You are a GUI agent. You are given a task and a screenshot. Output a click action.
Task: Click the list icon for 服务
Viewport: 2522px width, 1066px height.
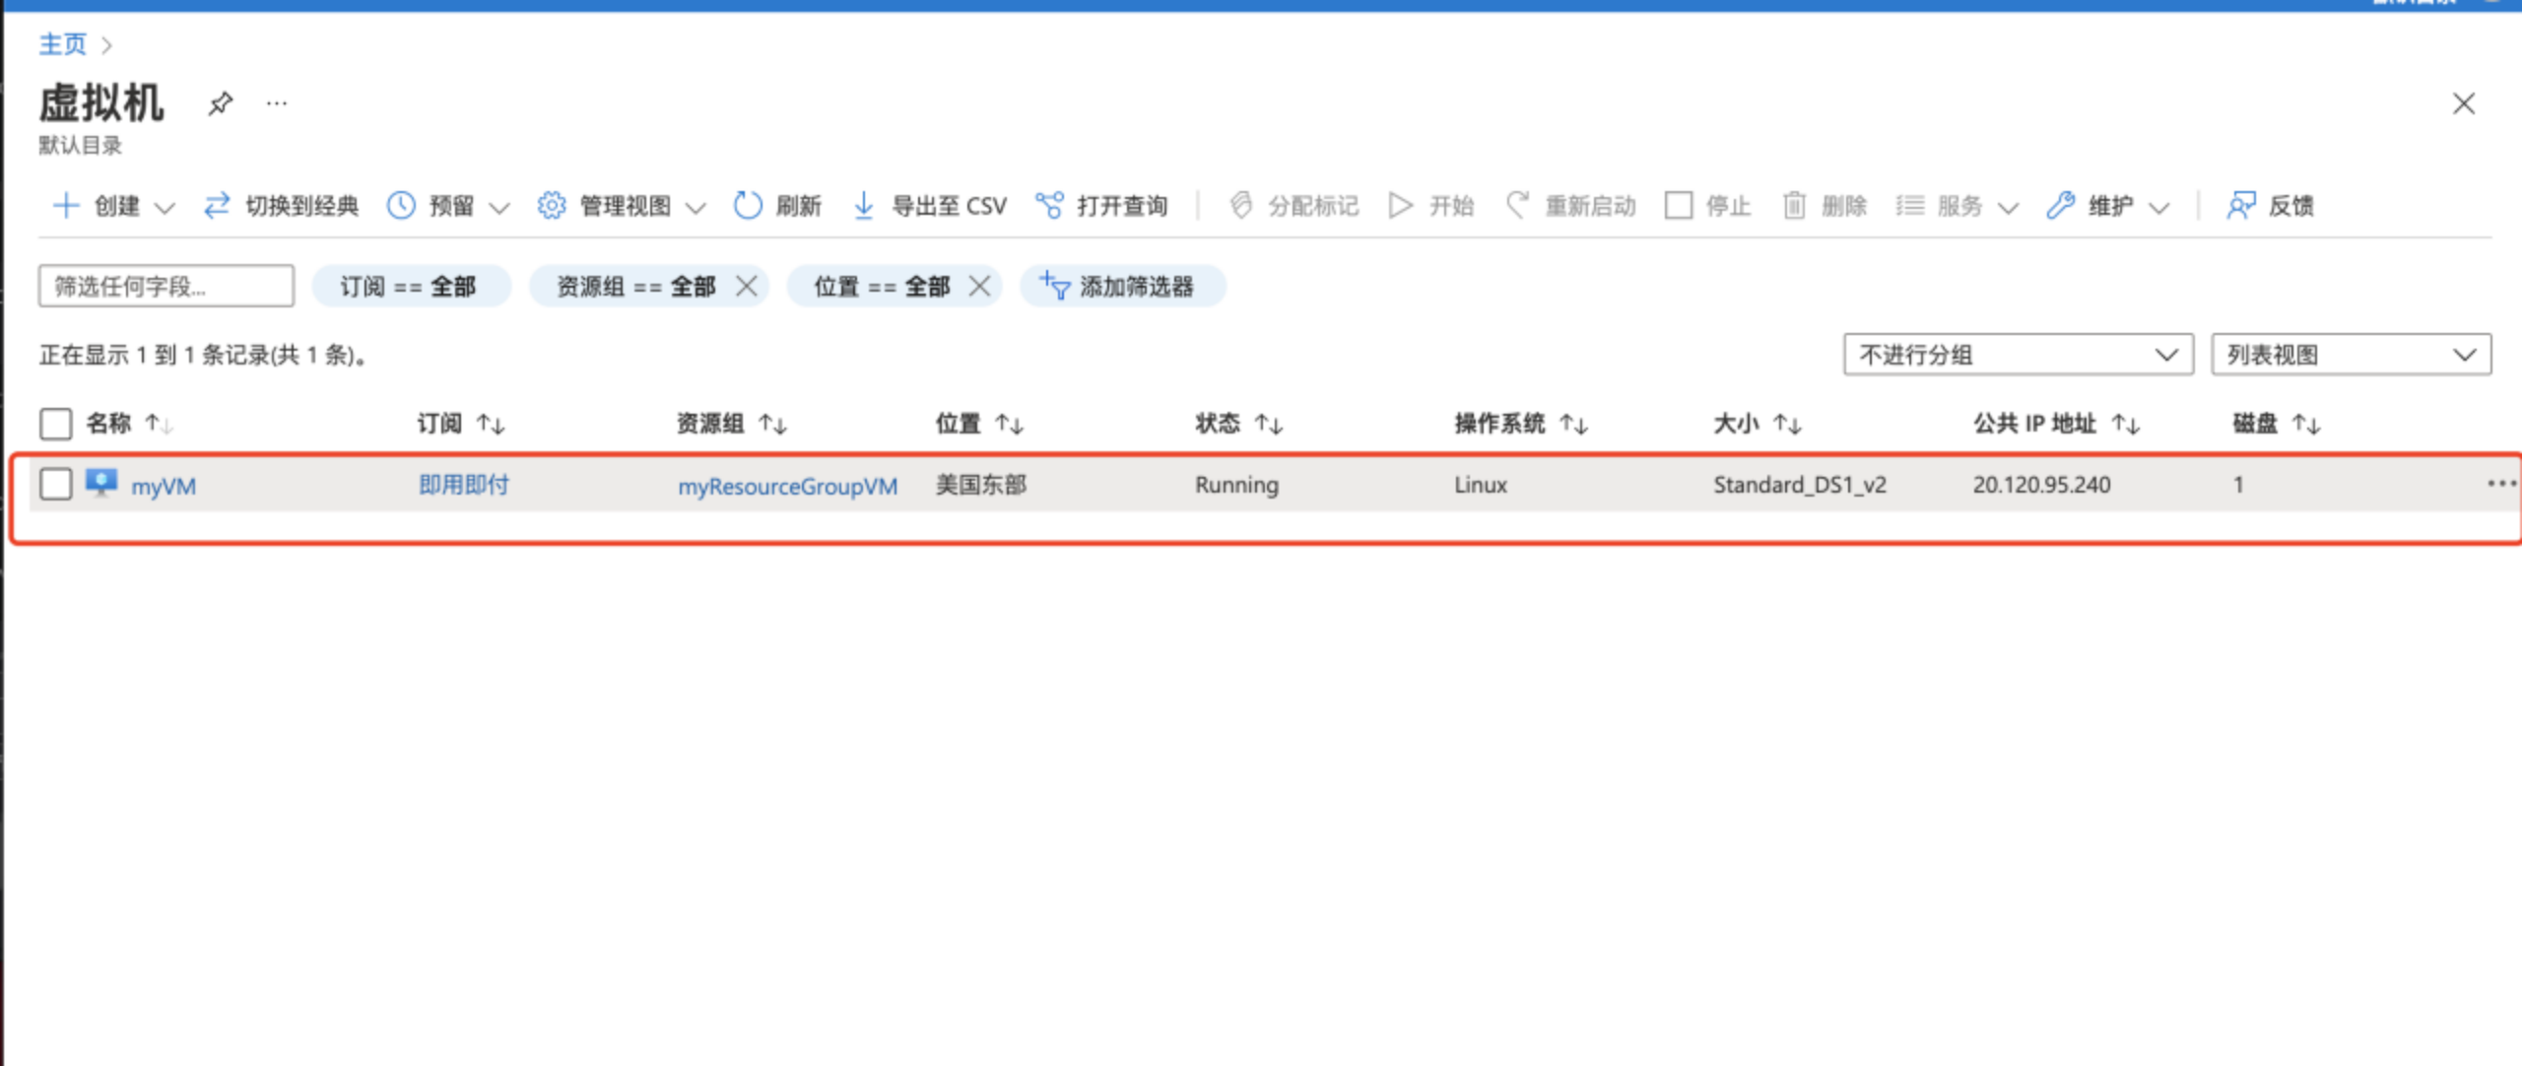click(1910, 206)
